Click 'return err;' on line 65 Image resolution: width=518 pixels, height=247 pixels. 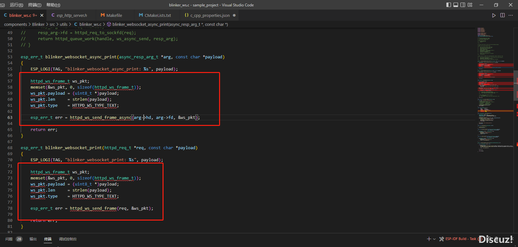coord(44,130)
